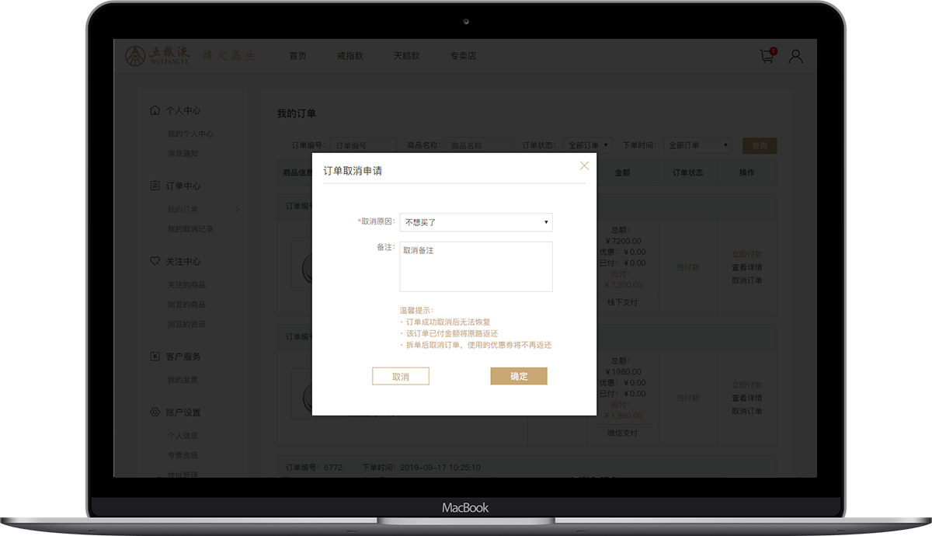Click the heart icon beside 关注中心
Image resolution: width=932 pixels, height=536 pixels.
tap(155, 261)
